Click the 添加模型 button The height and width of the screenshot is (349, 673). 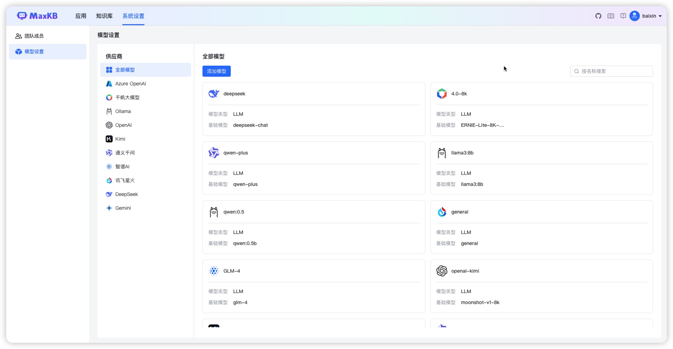pyautogui.click(x=217, y=71)
